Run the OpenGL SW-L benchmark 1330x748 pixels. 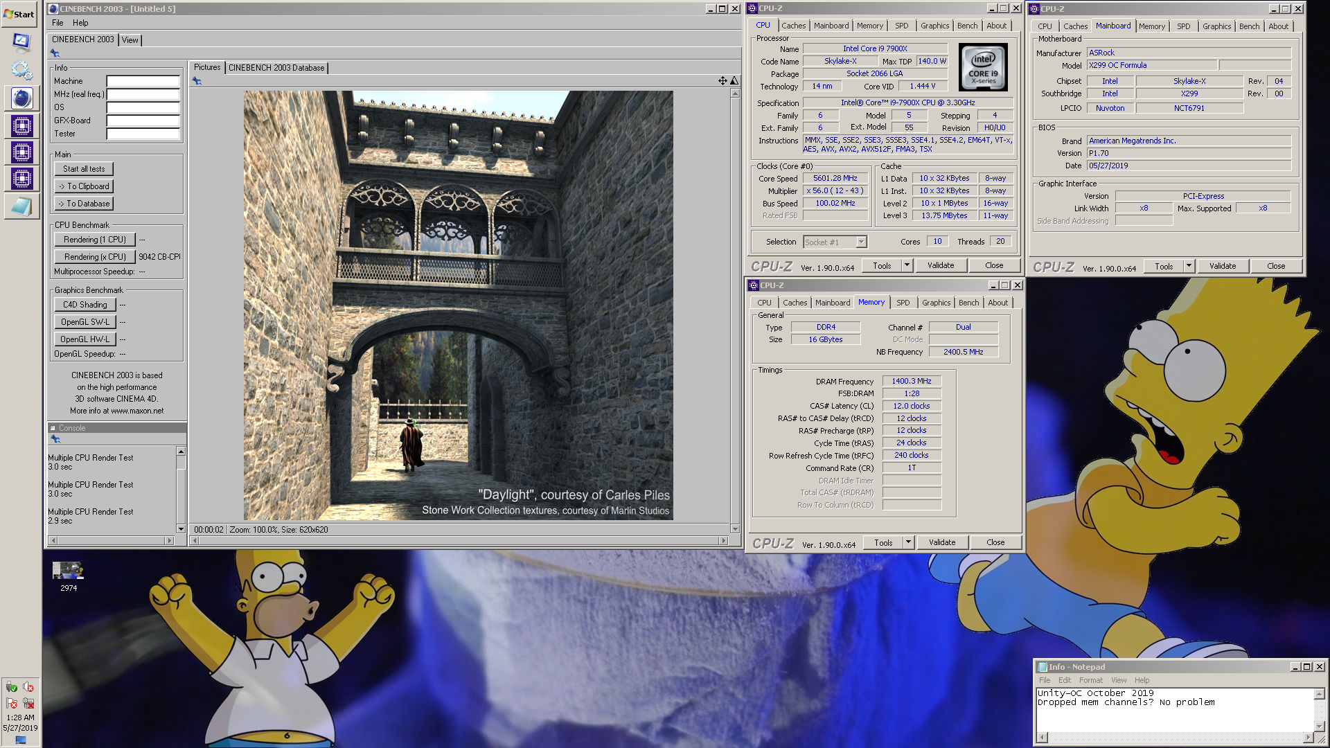[x=85, y=322]
